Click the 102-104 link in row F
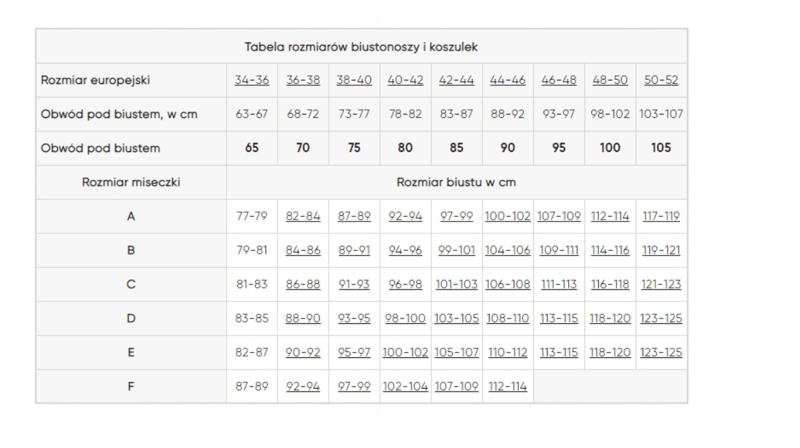The image size is (800, 448). point(405,387)
